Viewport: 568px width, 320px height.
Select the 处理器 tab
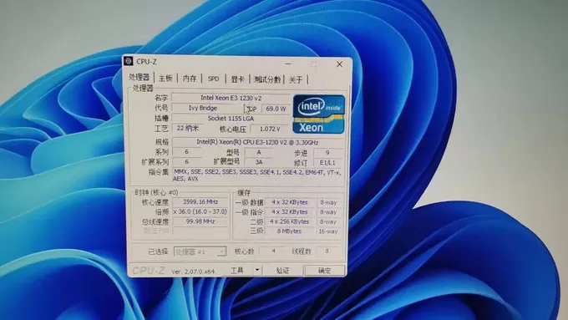click(x=139, y=77)
